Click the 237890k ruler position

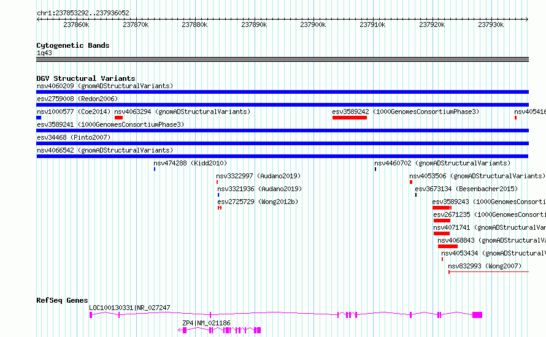click(x=254, y=25)
